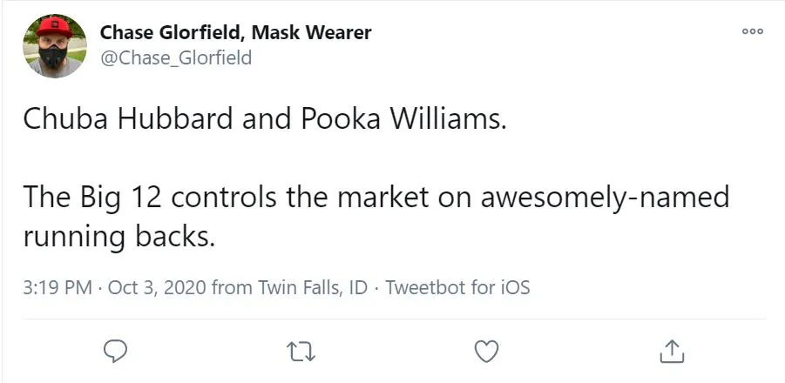Reply to Chase Glorfield's tweet
The image size is (785, 383).
pyautogui.click(x=115, y=351)
